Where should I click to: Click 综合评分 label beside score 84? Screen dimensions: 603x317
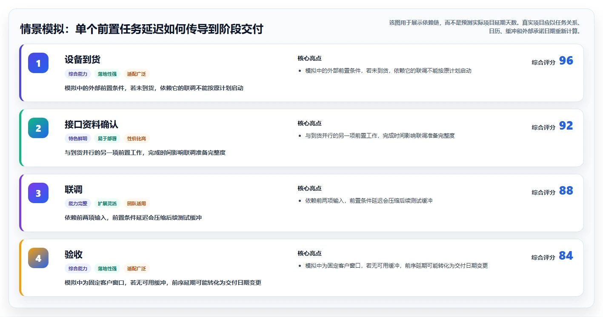pyautogui.click(x=543, y=257)
